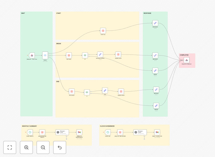215x157 pixels.
Task: Click the BREAK sticky note title
Action: (x=59, y=43)
